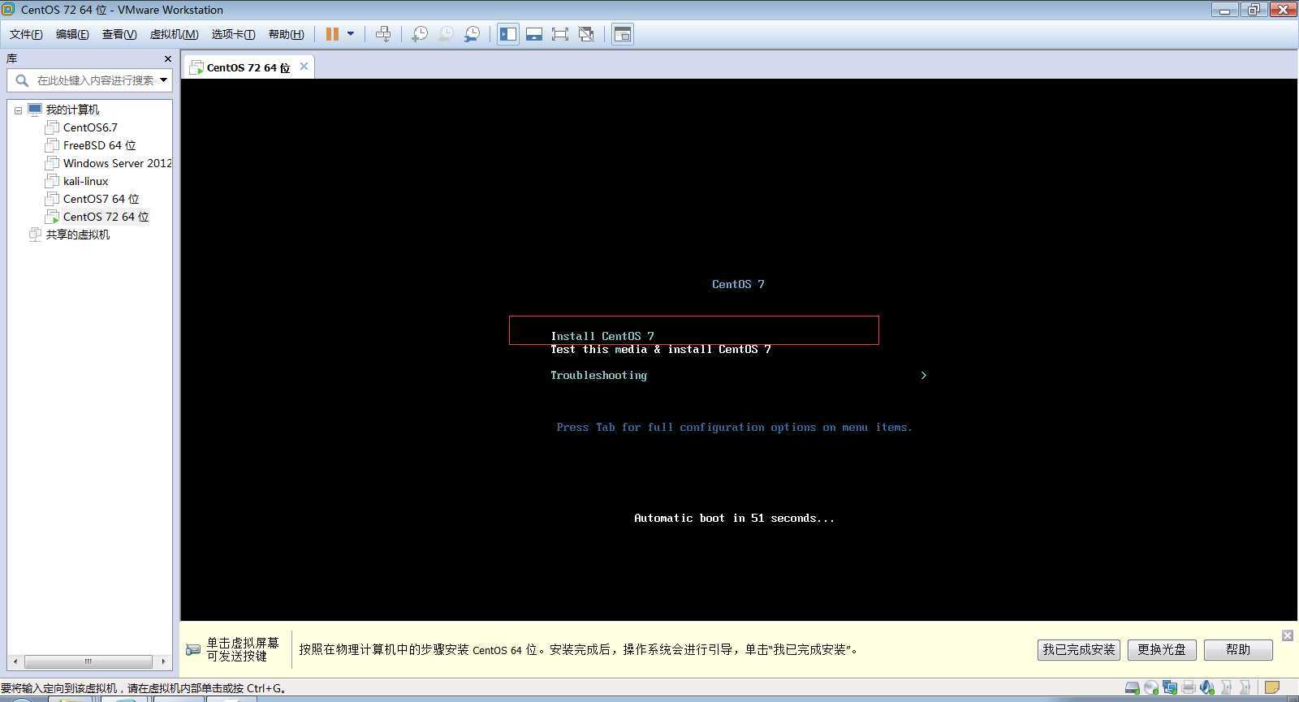Image resolution: width=1299 pixels, height=702 pixels.
Task: Click the keyboard icon beside 单击虚拟屏幕
Action: click(x=193, y=649)
